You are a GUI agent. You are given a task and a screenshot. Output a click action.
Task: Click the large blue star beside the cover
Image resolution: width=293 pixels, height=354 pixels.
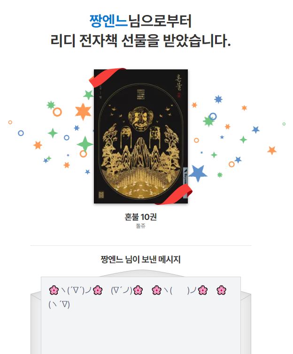pos(198,173)
